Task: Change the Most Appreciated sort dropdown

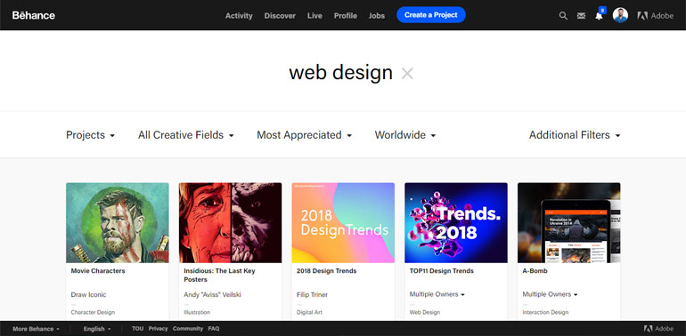Action: [304, 135]
